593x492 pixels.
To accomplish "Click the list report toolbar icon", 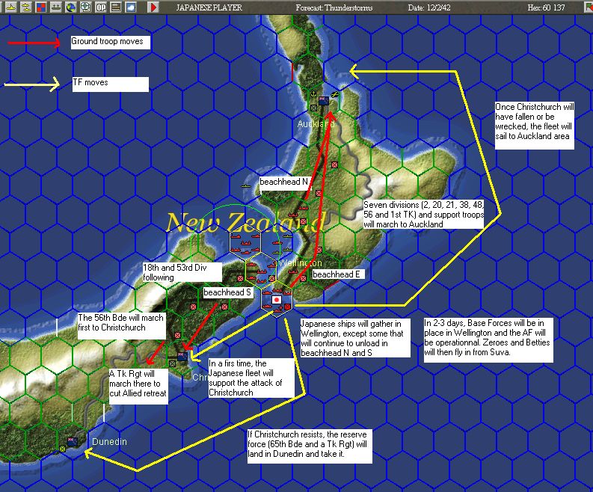I will tap(116, 7).
